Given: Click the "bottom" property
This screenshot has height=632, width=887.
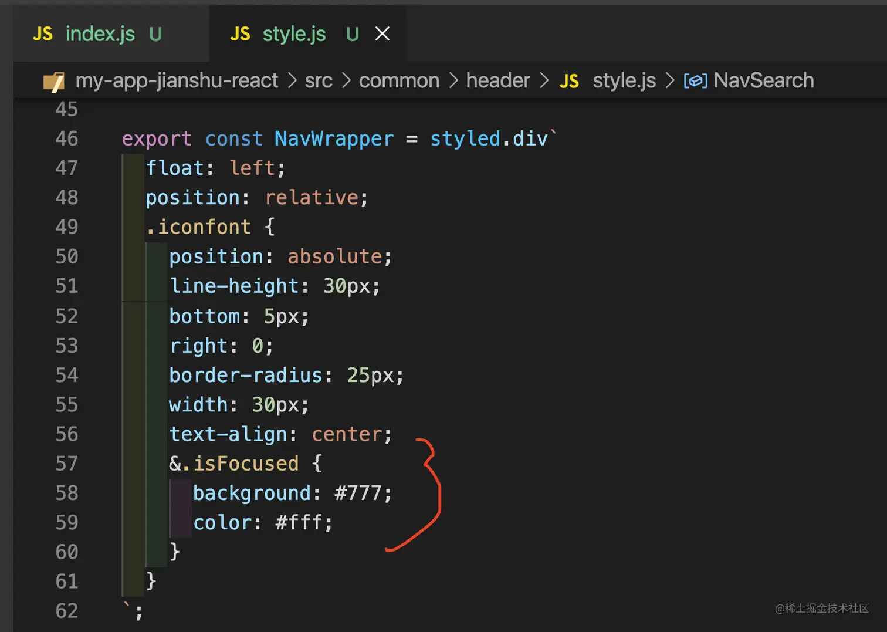Looking at the screenshot, I should (205, 316).
